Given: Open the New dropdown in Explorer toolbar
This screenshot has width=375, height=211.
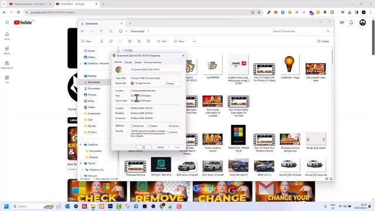Looking at the screenshot, I should tap(87, 41).
